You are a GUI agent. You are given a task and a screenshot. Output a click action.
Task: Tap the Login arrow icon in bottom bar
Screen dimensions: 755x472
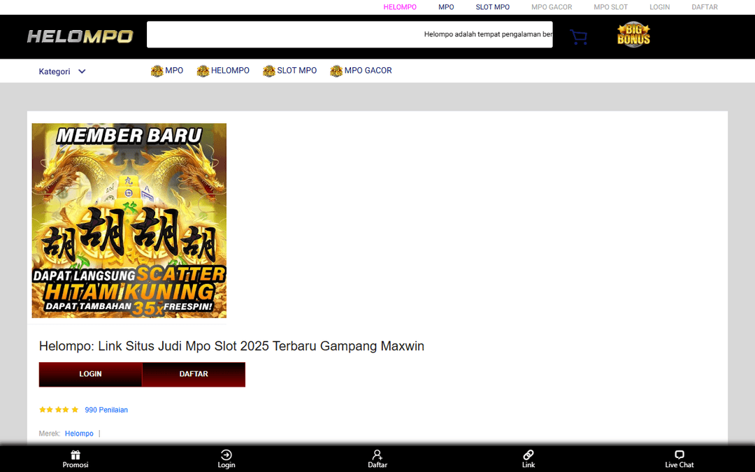click(226, 455)
